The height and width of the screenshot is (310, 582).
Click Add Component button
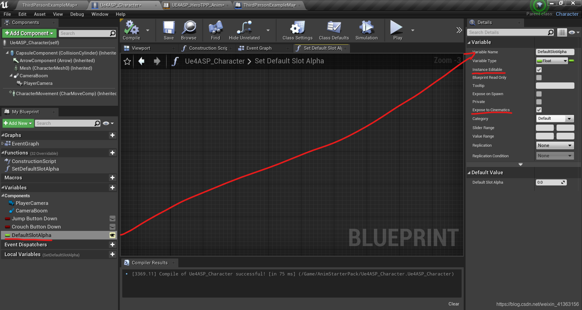[x=29, y=33]
